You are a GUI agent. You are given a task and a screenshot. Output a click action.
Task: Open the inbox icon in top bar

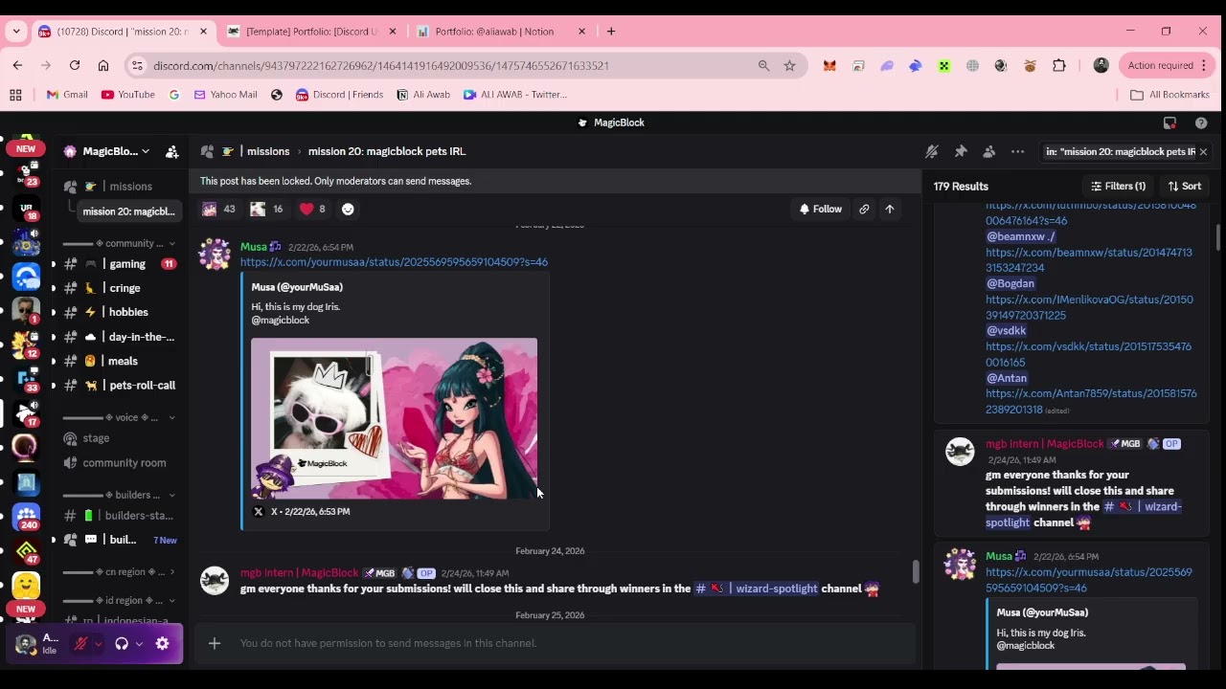(1169, 122)
